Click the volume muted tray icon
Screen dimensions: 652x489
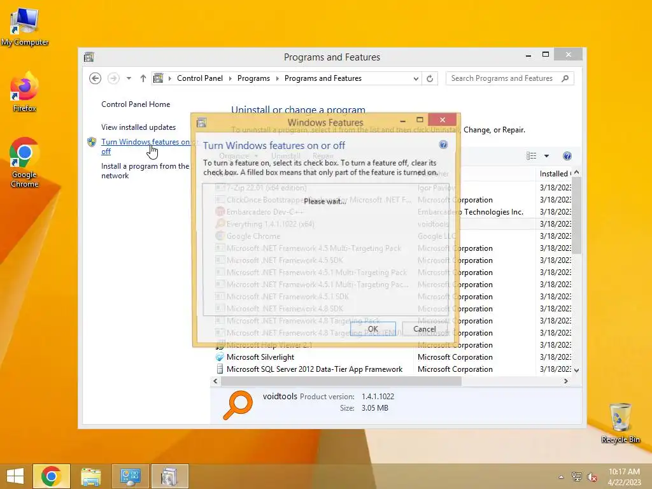click(x=592, y=477)
